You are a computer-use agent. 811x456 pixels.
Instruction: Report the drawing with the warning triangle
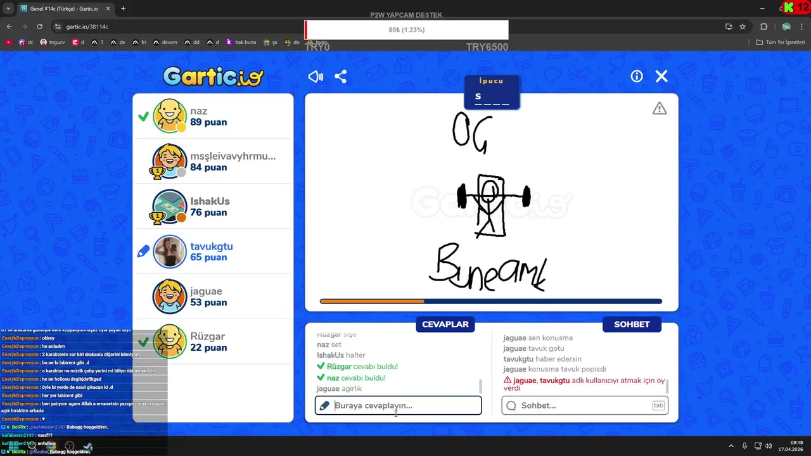660,108
